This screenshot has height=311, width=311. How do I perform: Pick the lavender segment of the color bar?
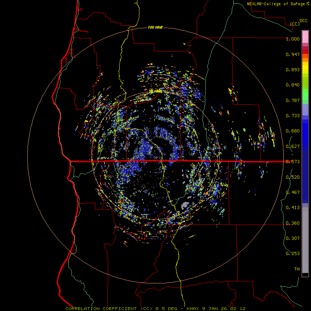point(305,110)
